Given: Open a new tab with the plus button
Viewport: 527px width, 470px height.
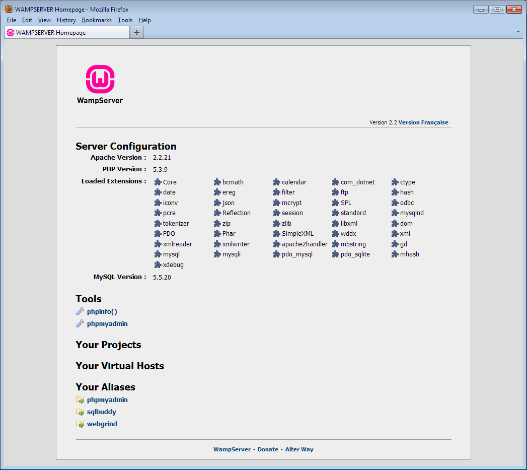Looking at the screenshot, I should [x=137, y=33].
